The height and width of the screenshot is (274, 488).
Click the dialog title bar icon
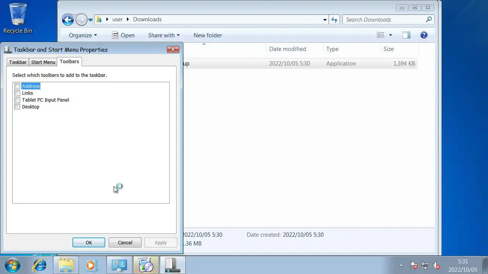8,49
